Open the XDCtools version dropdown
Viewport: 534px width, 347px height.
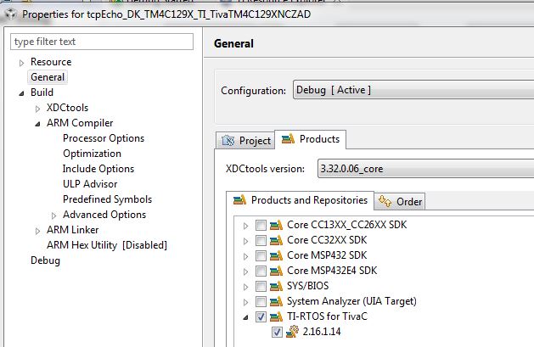click(425, 168)
